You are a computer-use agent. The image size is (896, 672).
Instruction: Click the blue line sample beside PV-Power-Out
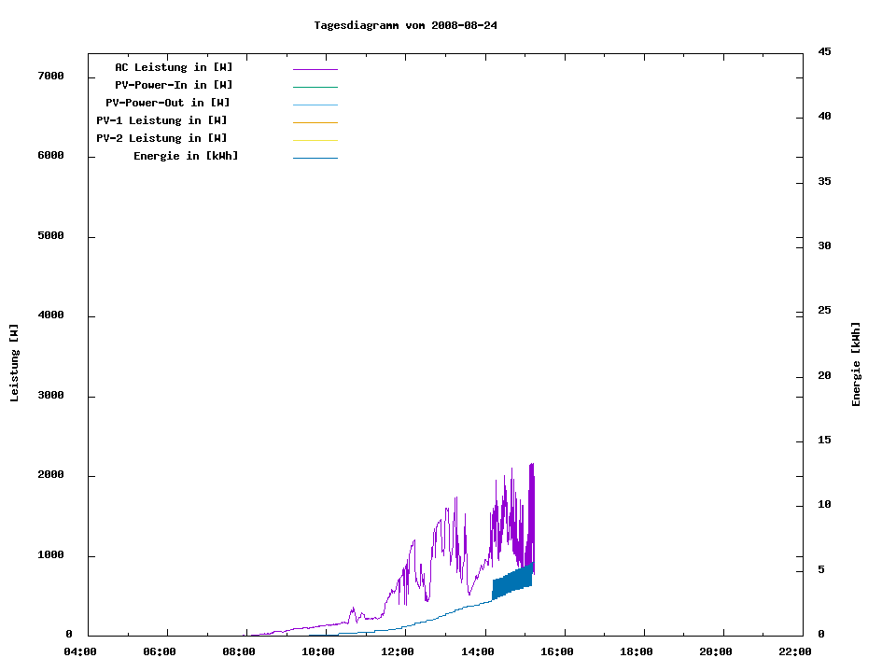pyautogui.click(x=315, y=105)
